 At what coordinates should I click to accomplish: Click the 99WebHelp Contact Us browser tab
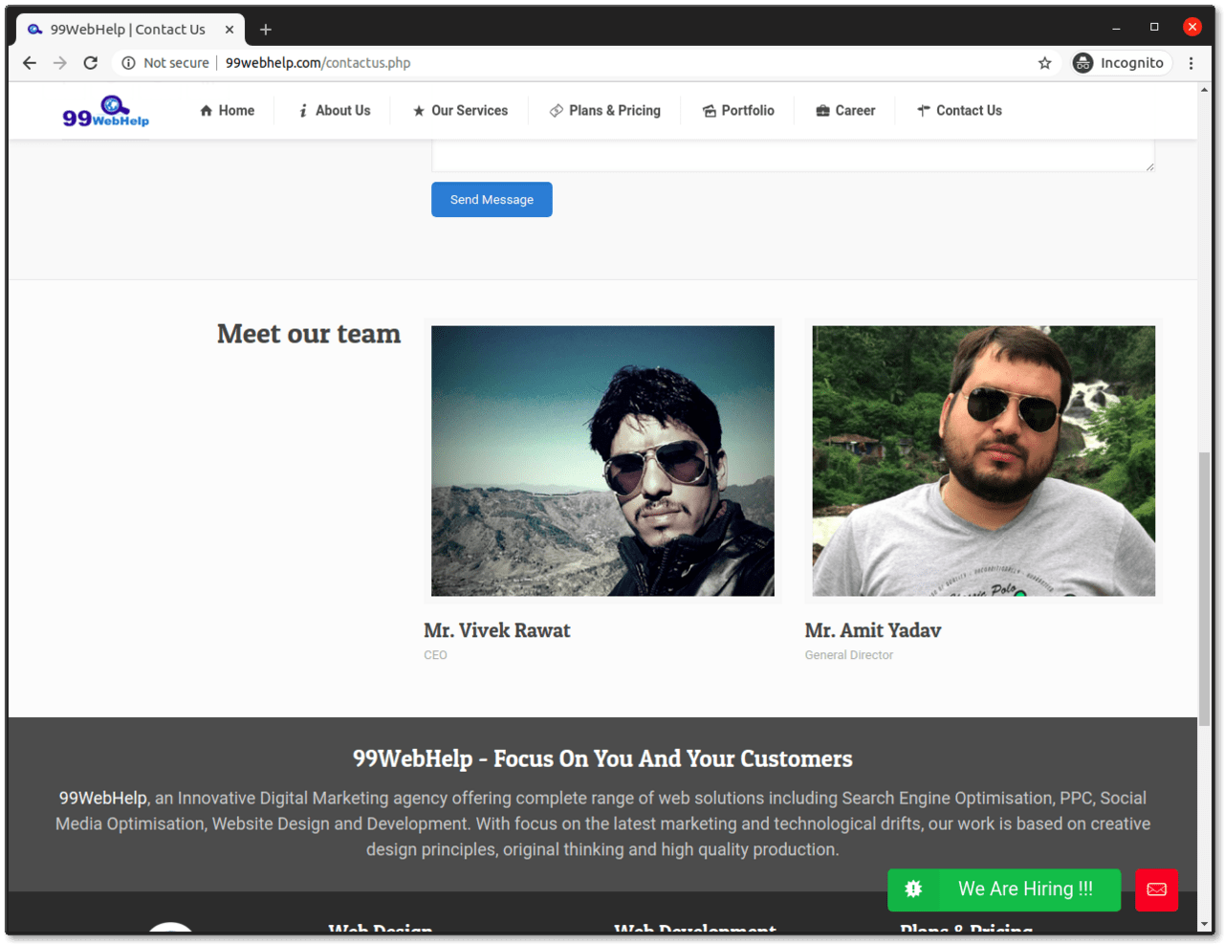131,30
